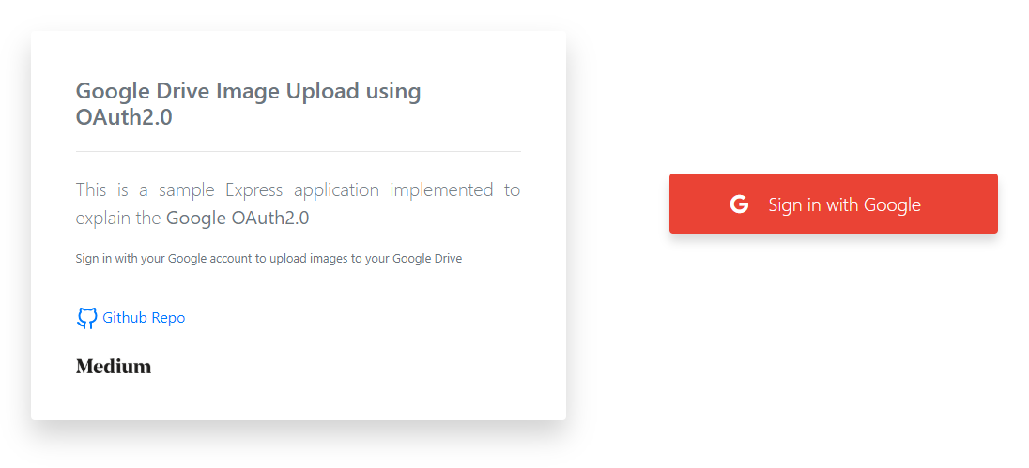Click the Sign in with Google button
1029x468 pixels.
[x=834, y=204]
